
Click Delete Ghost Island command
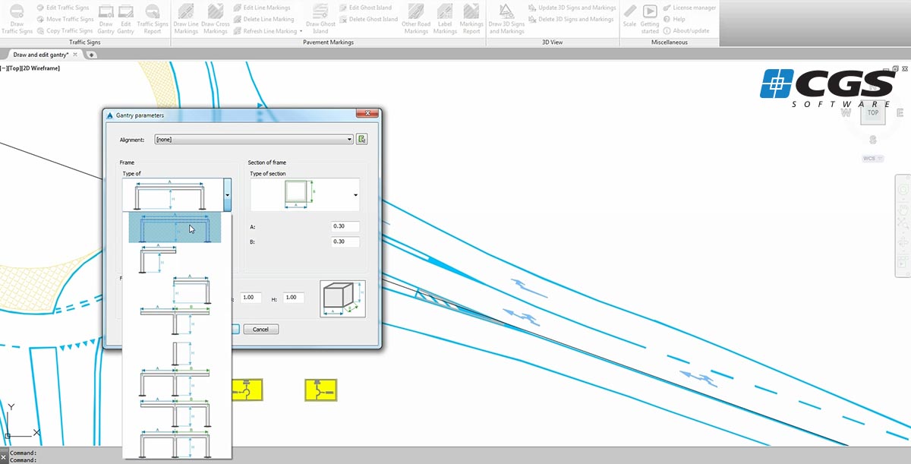click(x=367, y=19)
